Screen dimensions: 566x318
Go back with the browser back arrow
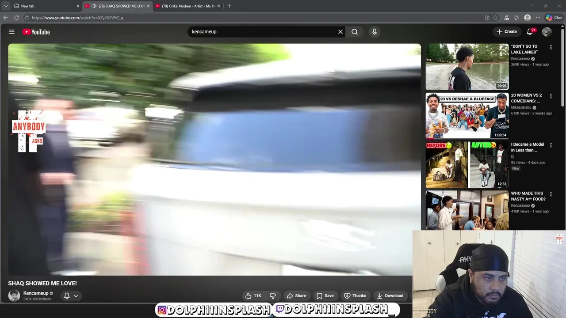[6, 18]
